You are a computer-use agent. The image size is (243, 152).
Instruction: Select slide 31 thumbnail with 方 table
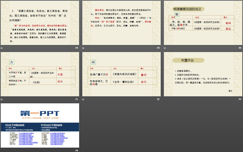40,74
